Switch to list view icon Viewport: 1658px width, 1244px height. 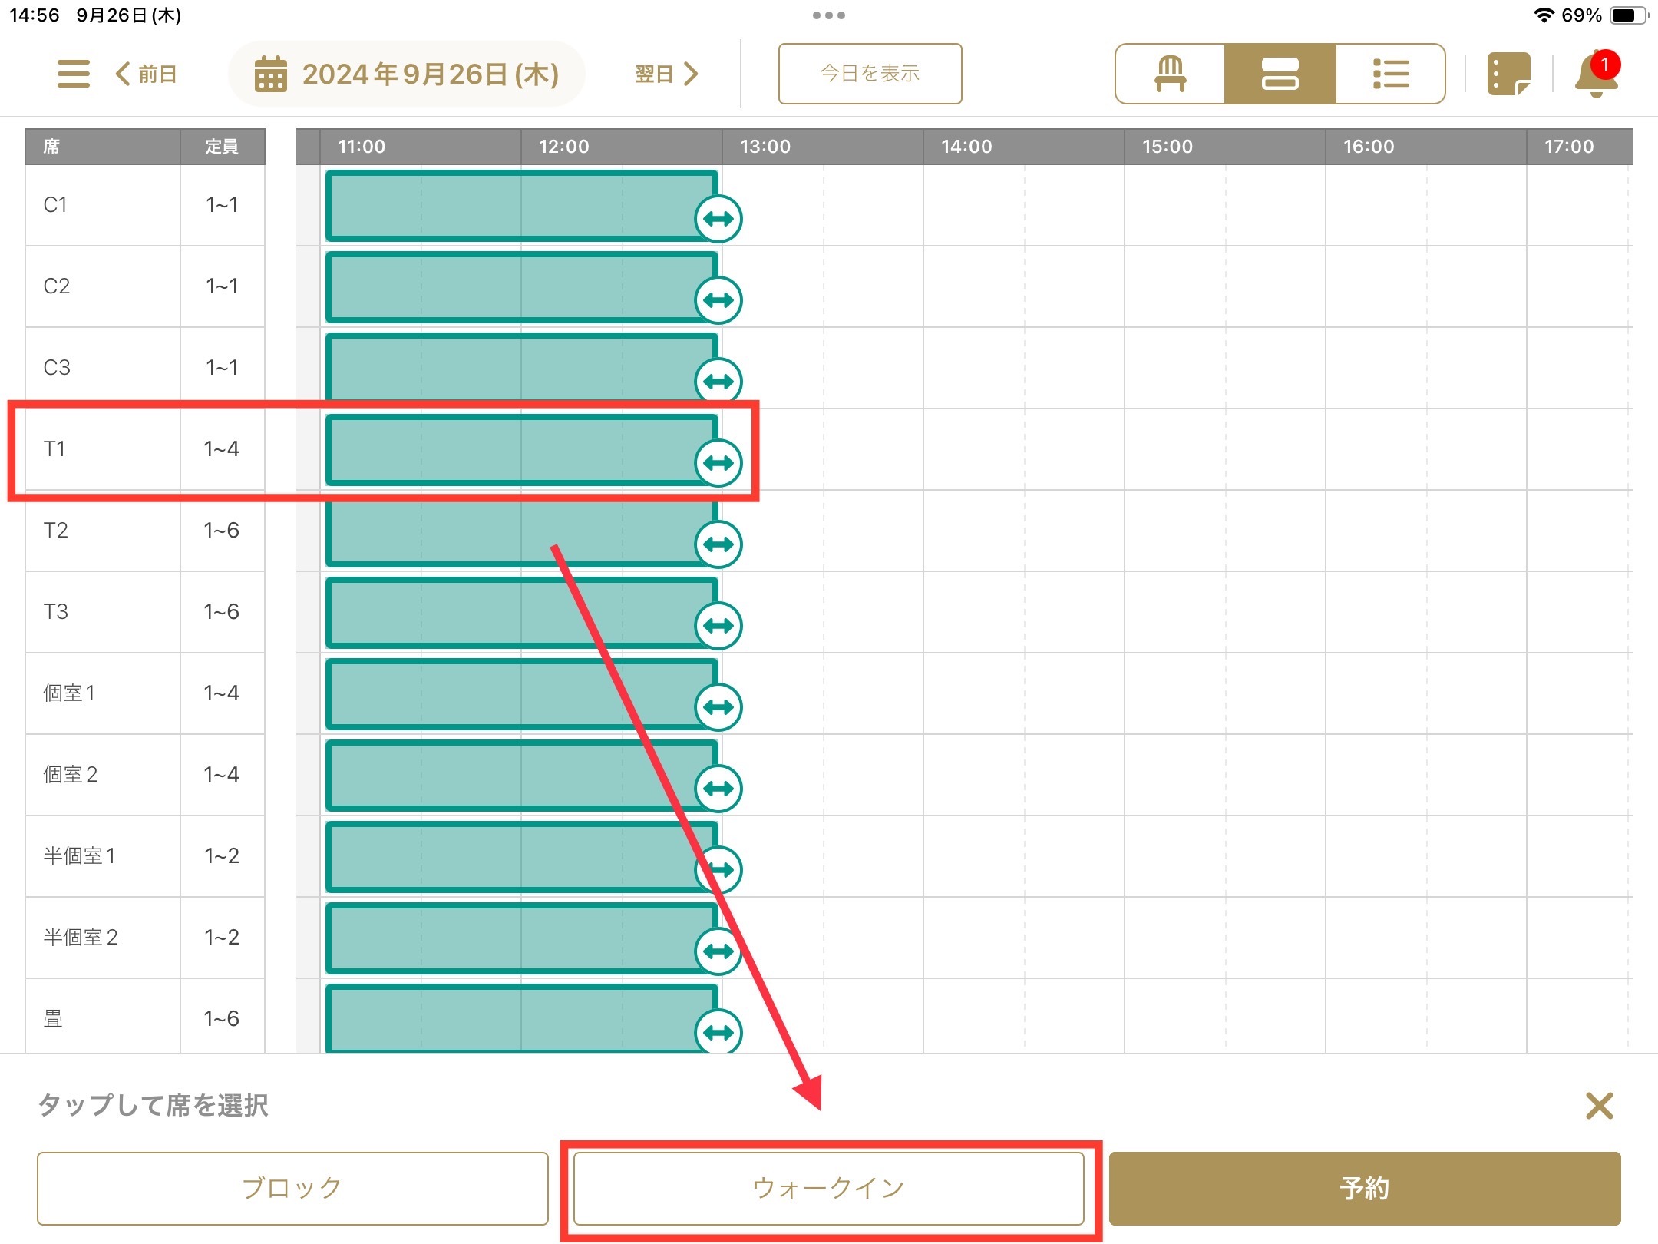click(1390, 74)
